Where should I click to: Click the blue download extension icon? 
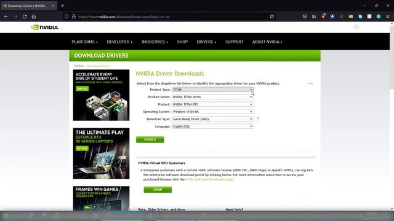click(332, 17)
